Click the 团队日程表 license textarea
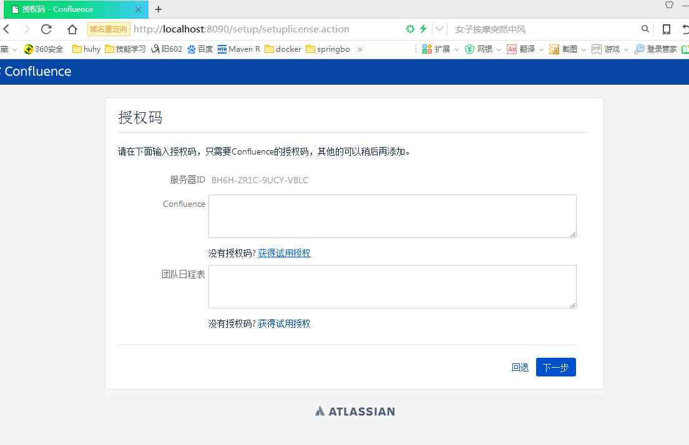Screen dimensions: 689x445 pos(393,287)
